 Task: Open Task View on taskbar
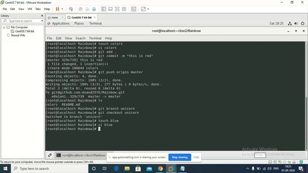tap(104, 169)
